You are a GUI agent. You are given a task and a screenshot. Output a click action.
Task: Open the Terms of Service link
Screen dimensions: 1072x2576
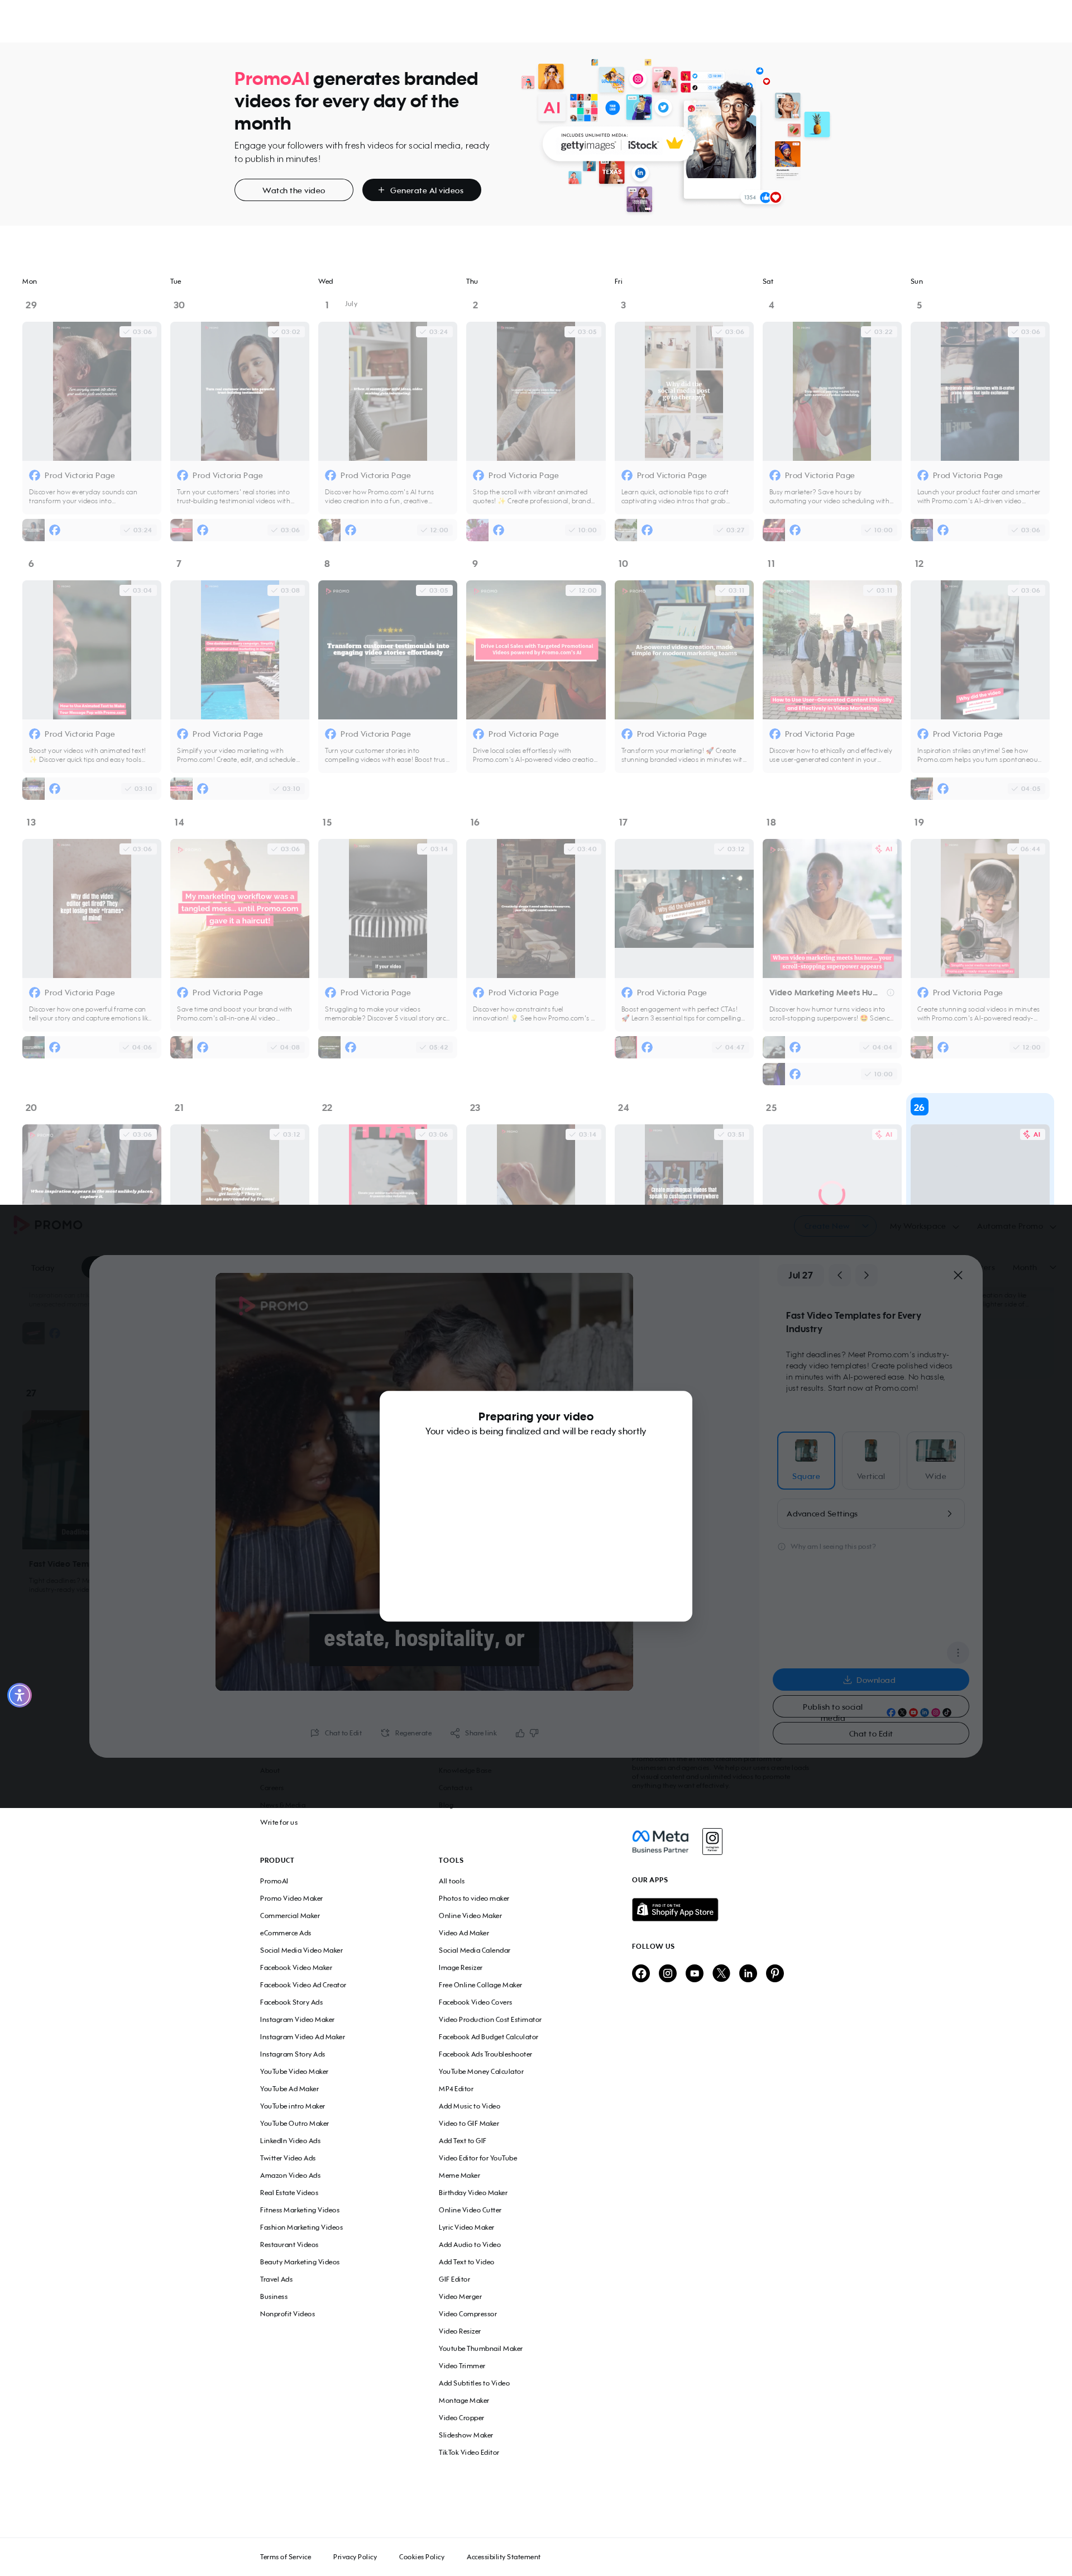click(x=285, y=2557)
